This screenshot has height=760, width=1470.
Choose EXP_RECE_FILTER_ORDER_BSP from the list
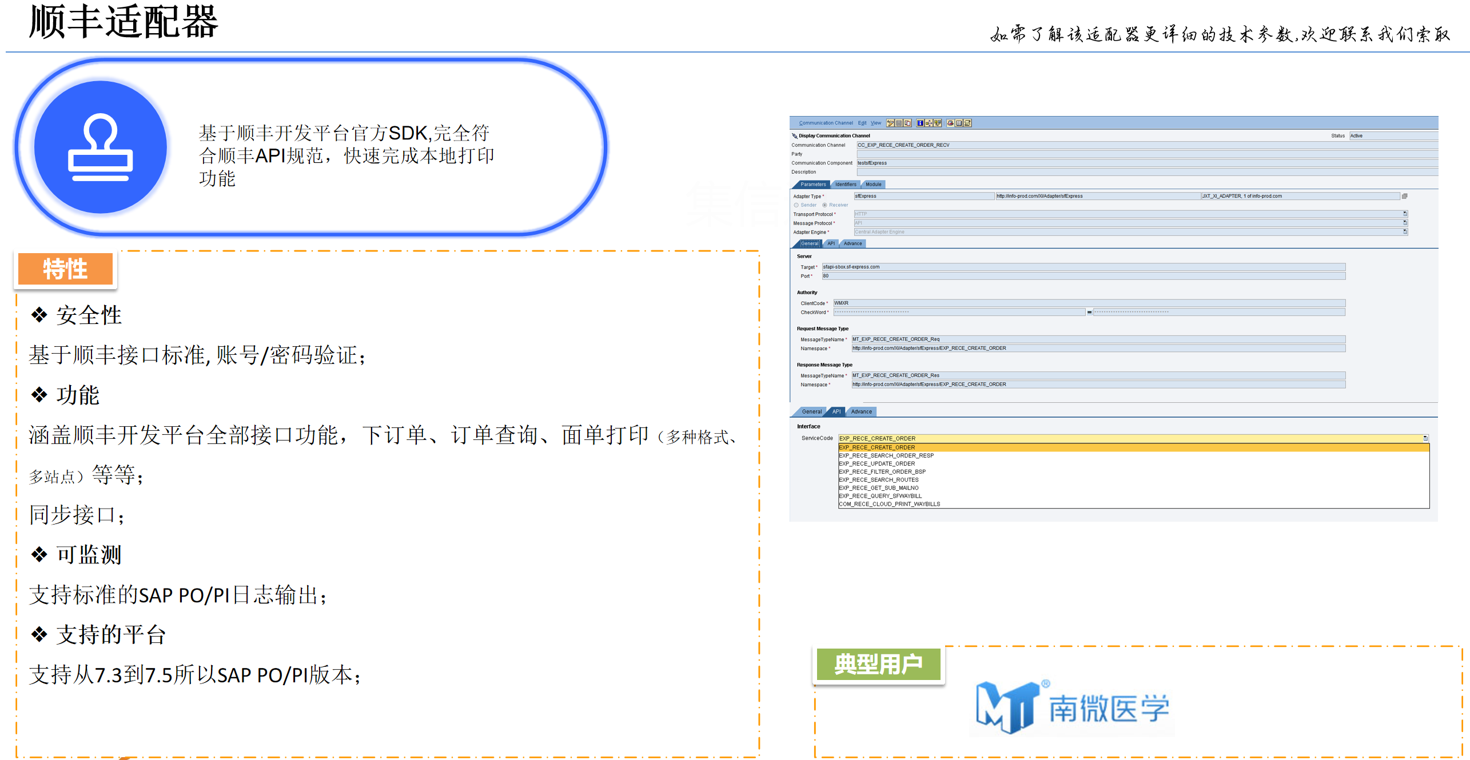click(x=1133, y=471)
